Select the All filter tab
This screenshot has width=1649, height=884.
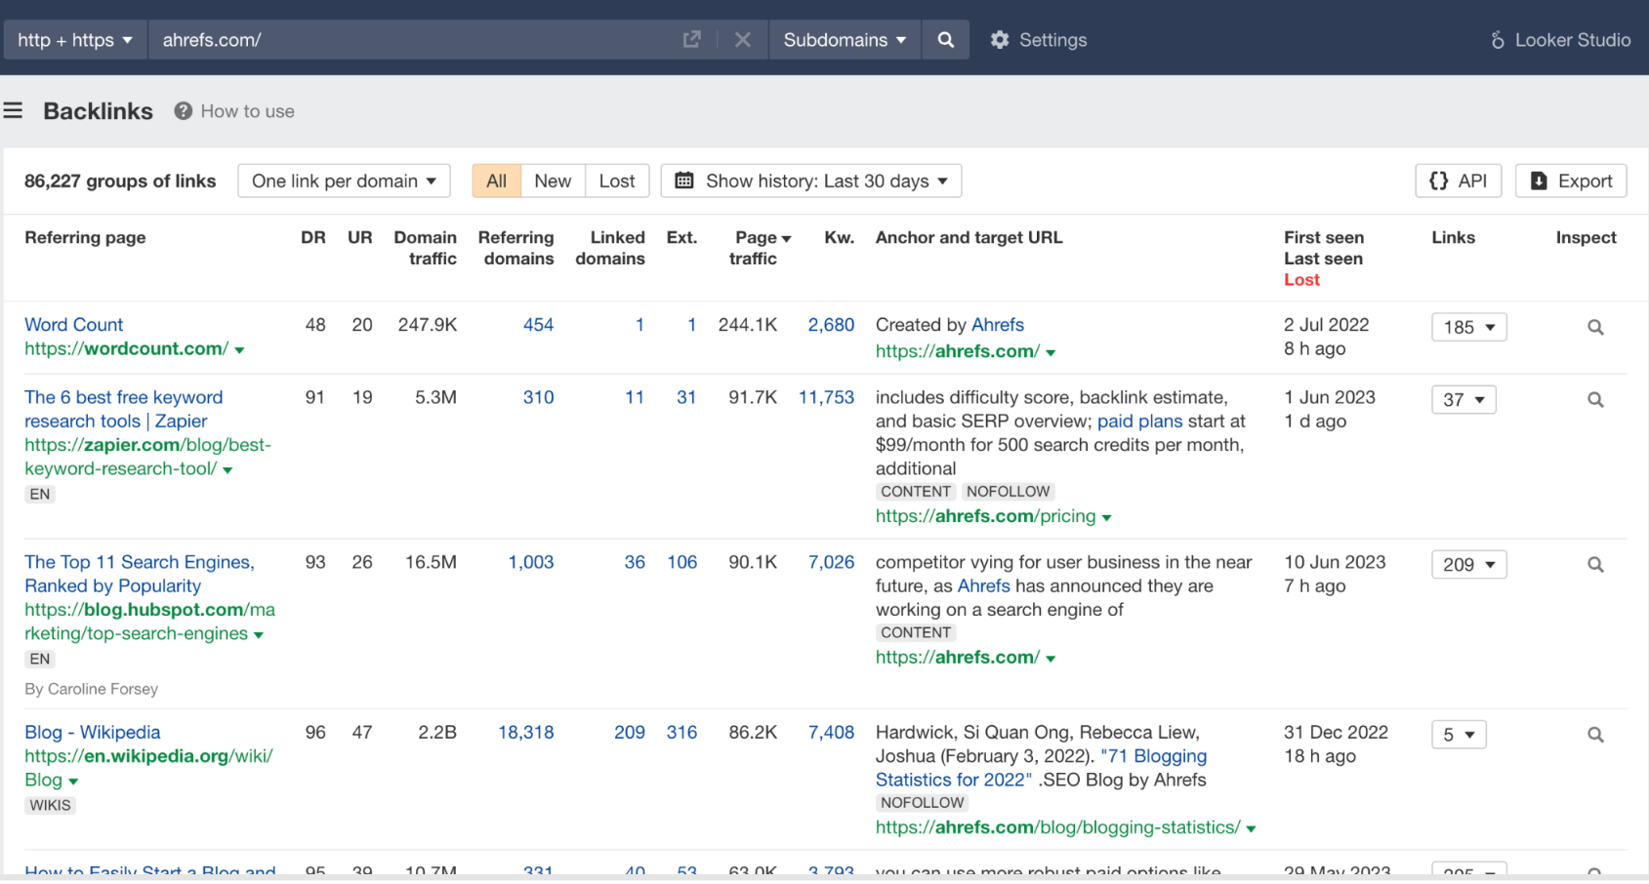[x=497, y=181]
